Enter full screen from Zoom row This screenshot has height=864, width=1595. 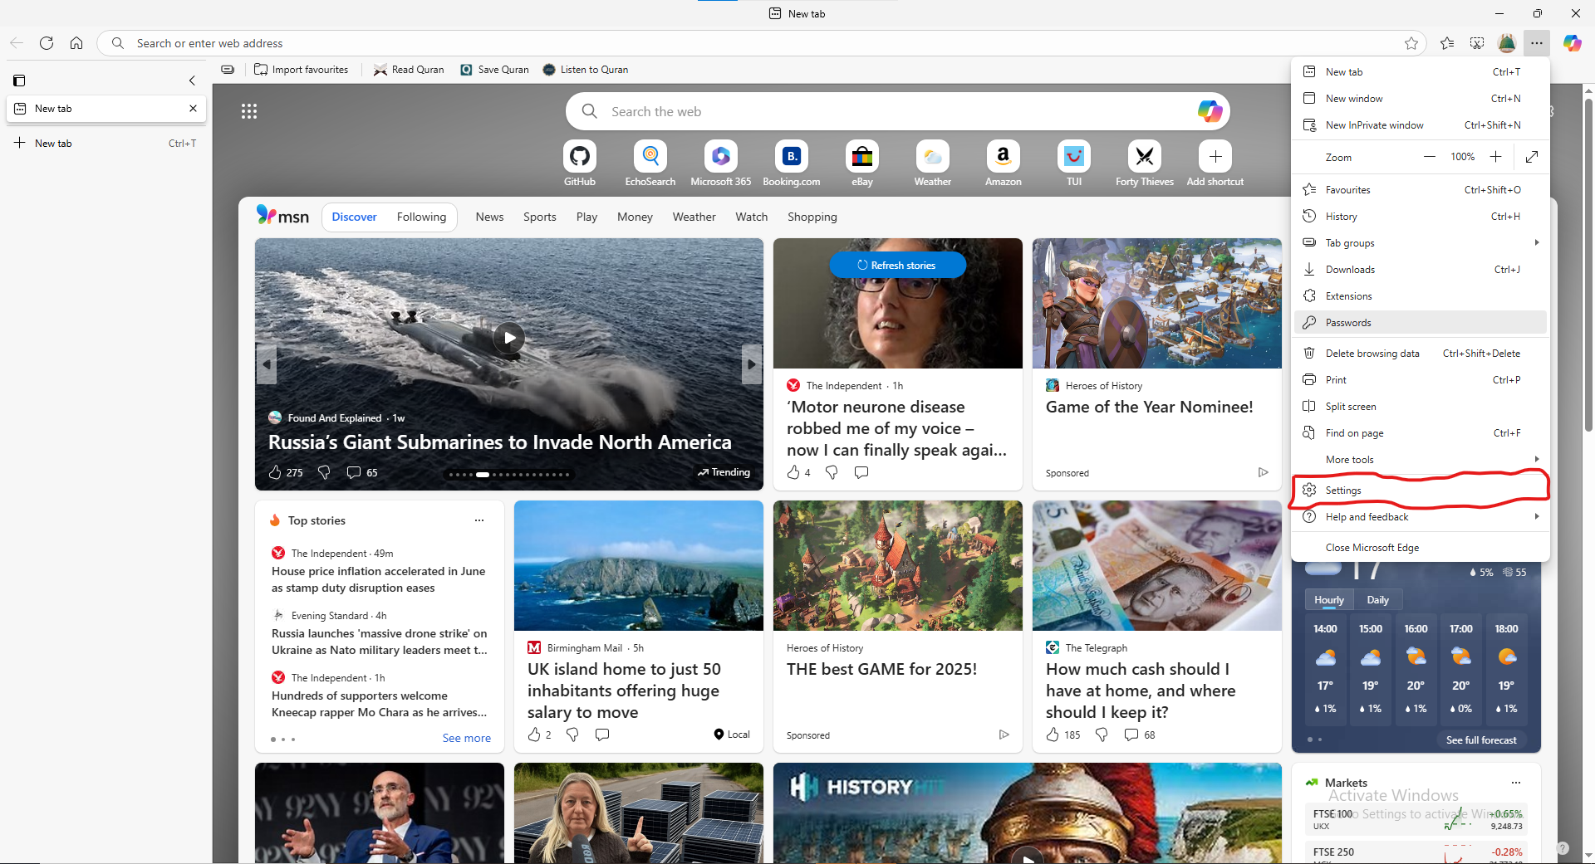[x=1532, y=157]
